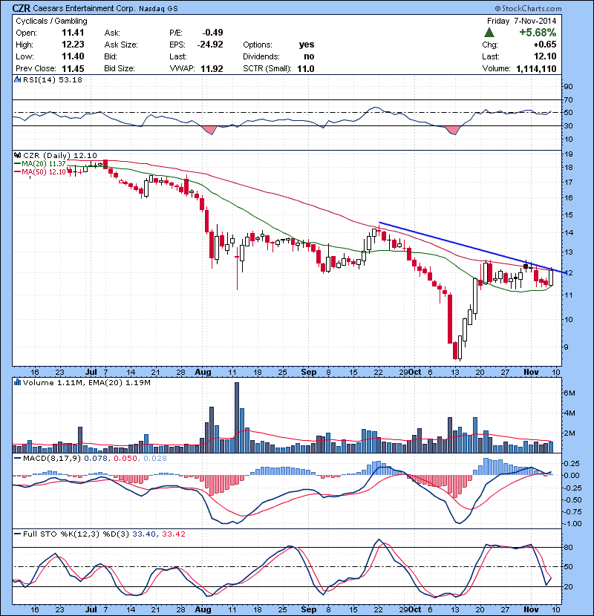Click the MACD histogram value 0.028
594x616 pixels.
click(x=155, y=459)
